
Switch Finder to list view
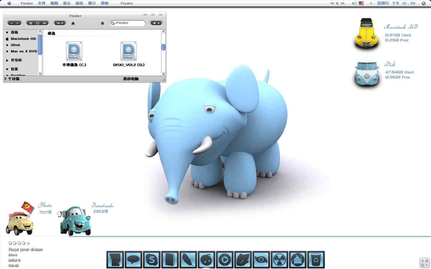click(44, 23)
